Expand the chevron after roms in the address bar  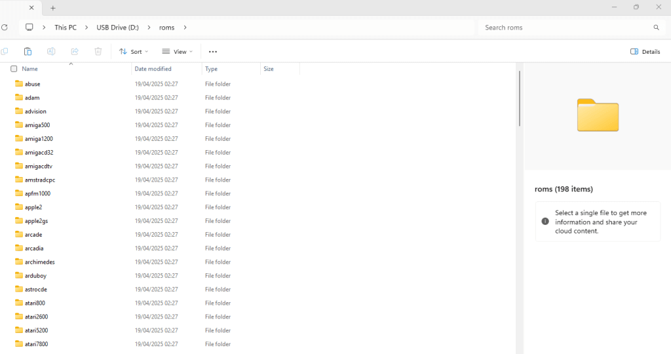(185, 28)
